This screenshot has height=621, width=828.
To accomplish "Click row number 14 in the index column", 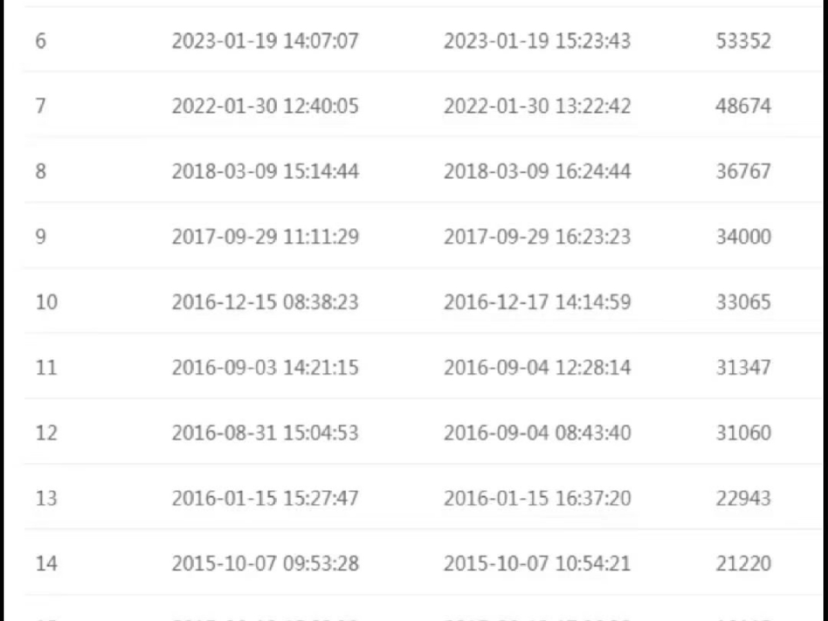I will click(x=46, y=564).
